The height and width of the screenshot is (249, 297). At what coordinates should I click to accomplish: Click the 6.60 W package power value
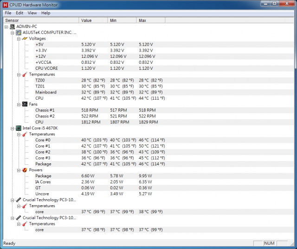[88, 176]
